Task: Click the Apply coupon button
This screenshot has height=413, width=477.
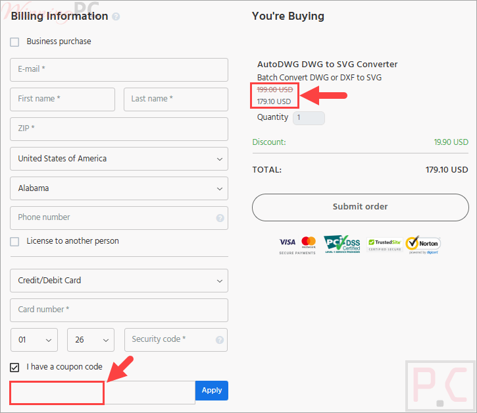Action: (212, 391)
